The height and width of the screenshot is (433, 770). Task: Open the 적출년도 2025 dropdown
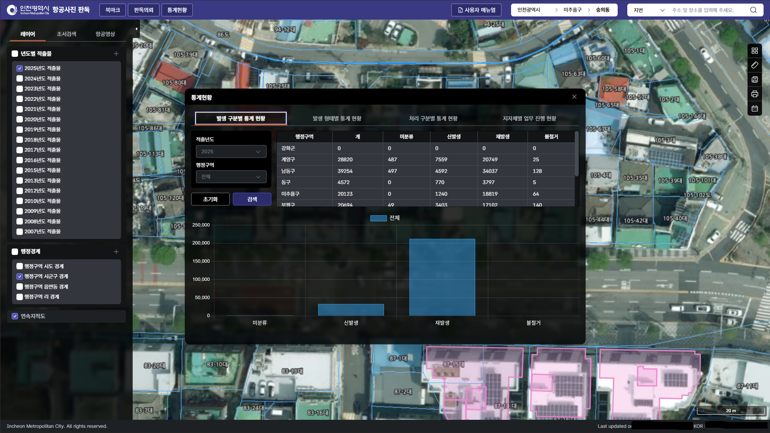click(x=231, y=152)
